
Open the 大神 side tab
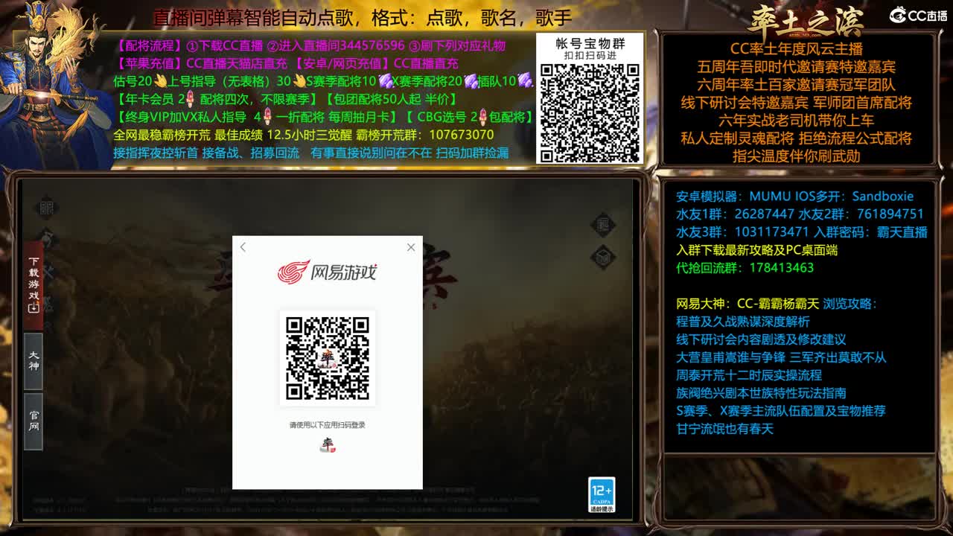(34, 361)
